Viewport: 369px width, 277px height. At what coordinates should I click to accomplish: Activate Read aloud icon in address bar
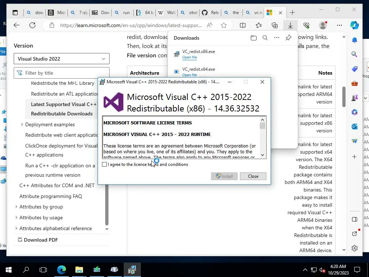pyautogui.click(x=209, y=25)
